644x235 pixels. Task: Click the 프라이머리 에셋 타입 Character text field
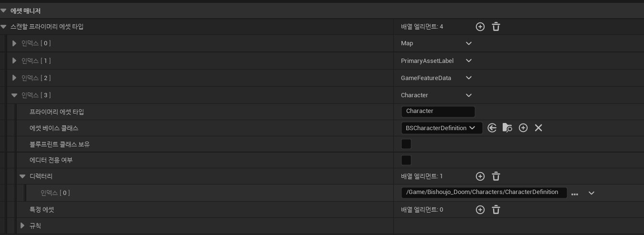coord(438,112)
